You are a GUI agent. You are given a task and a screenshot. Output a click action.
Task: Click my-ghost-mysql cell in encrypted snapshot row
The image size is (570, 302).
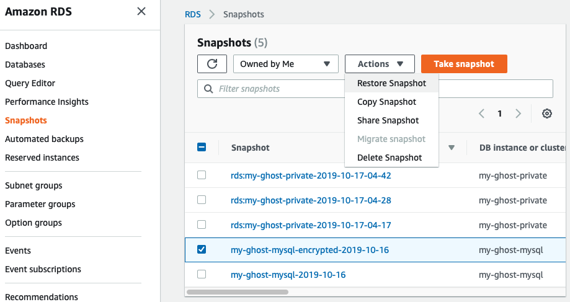pos(511,250)
